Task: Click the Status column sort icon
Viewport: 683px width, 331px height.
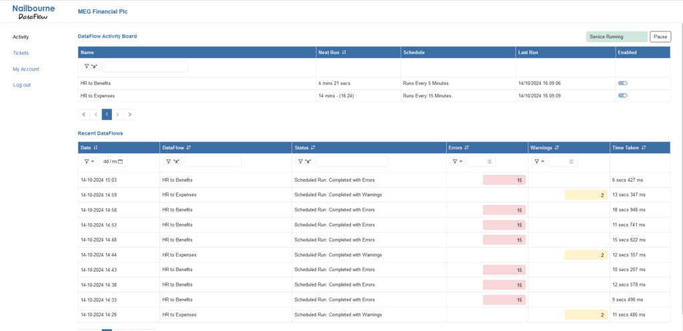Action: tap(313, 147)
